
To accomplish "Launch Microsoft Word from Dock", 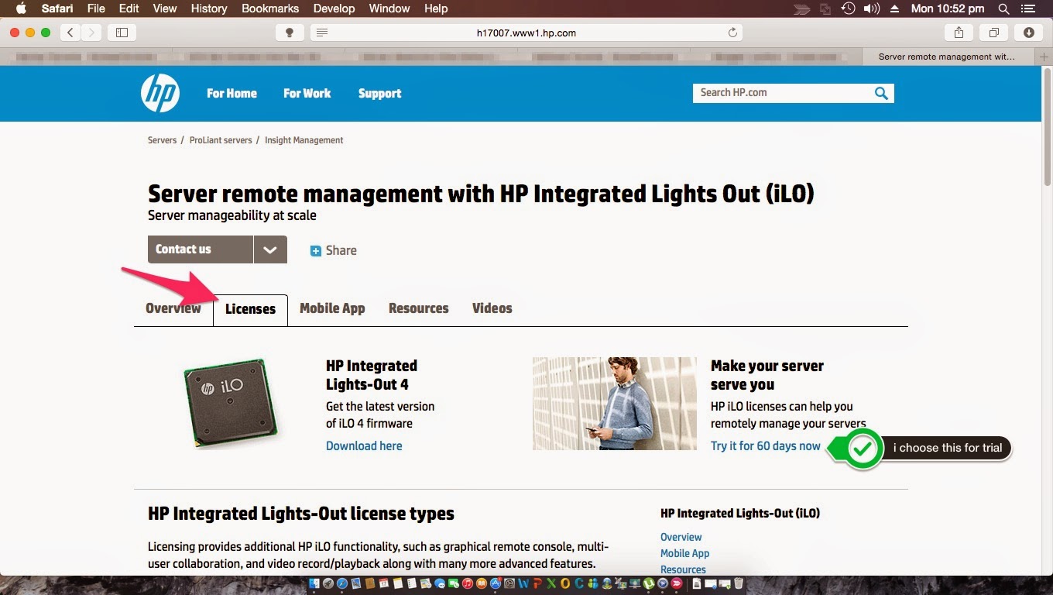I will click(x=523, y=583).
